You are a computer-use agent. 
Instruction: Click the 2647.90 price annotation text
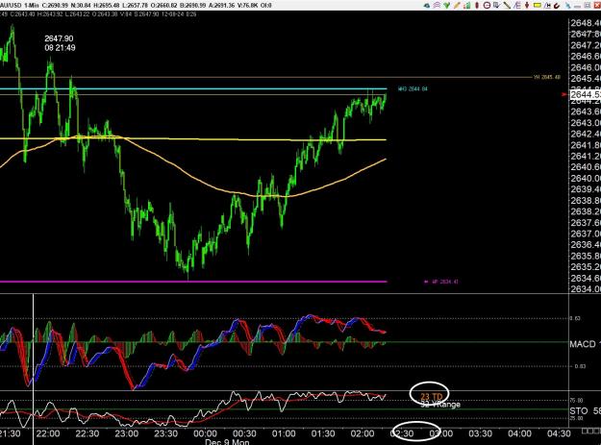59,38
